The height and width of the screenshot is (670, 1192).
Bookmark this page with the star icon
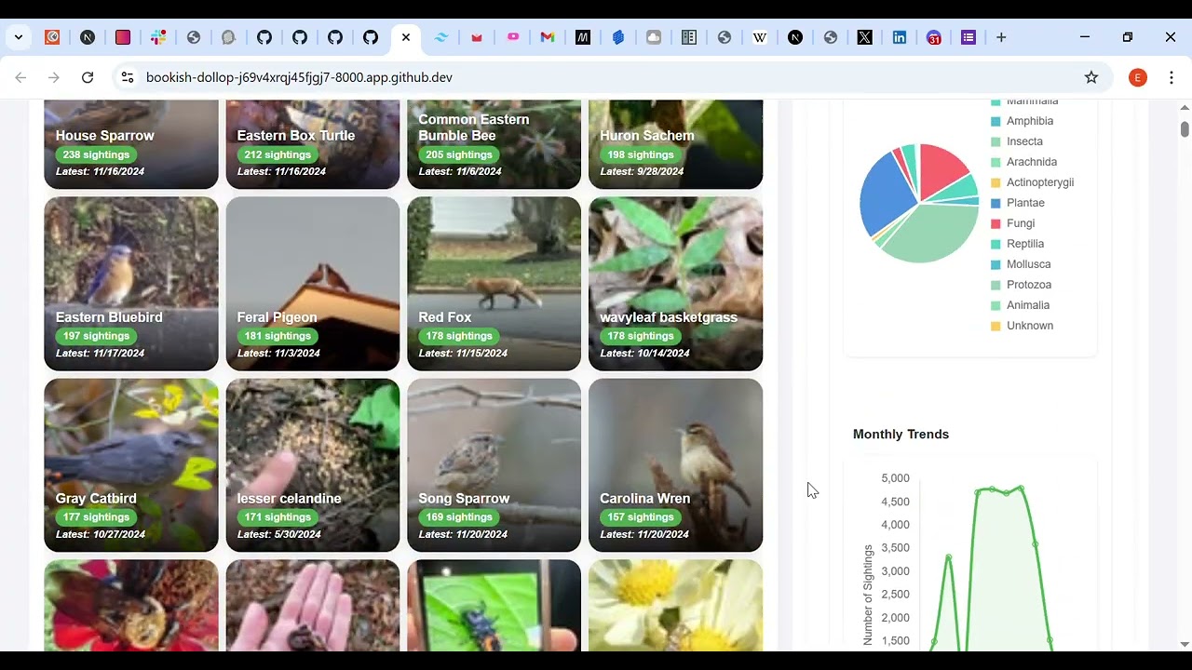(x=1091, y=77)
